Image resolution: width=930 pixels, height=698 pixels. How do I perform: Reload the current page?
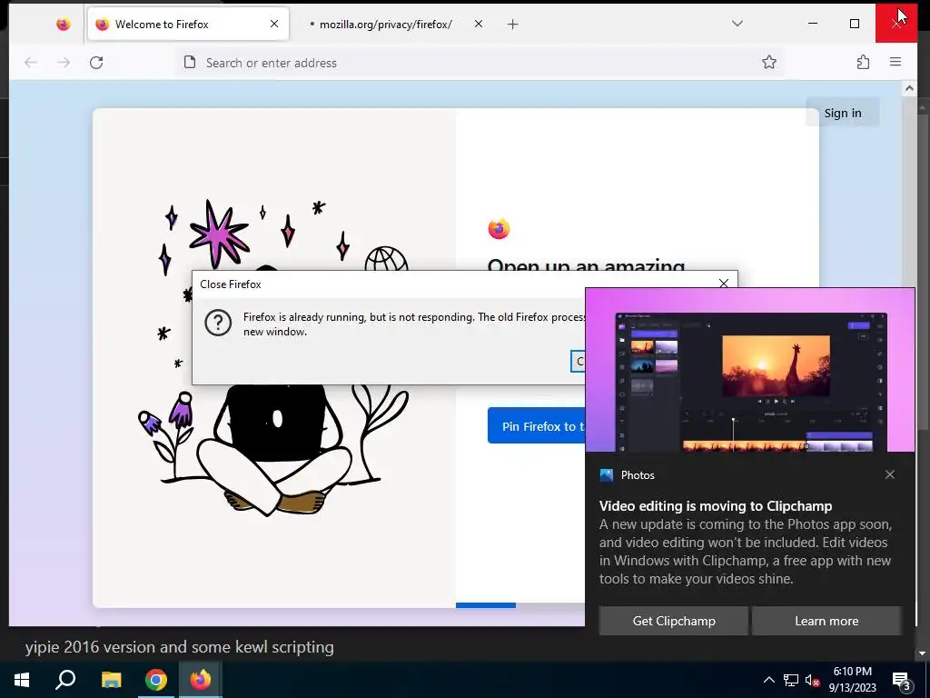[x=96, y=63]
